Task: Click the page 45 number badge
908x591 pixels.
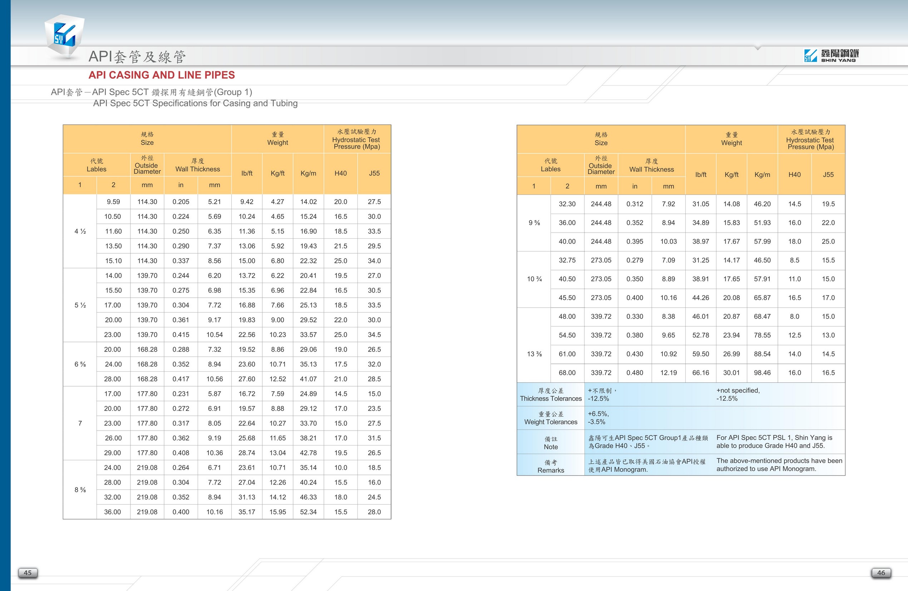Action: pos(28,573)
